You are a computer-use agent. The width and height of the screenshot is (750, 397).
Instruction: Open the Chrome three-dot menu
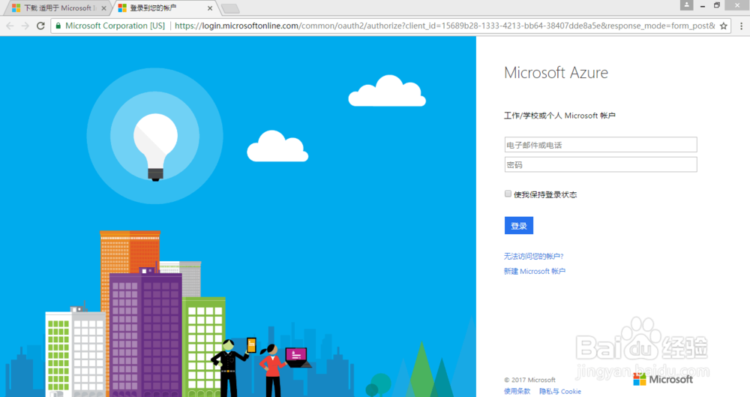coord(742,26)
